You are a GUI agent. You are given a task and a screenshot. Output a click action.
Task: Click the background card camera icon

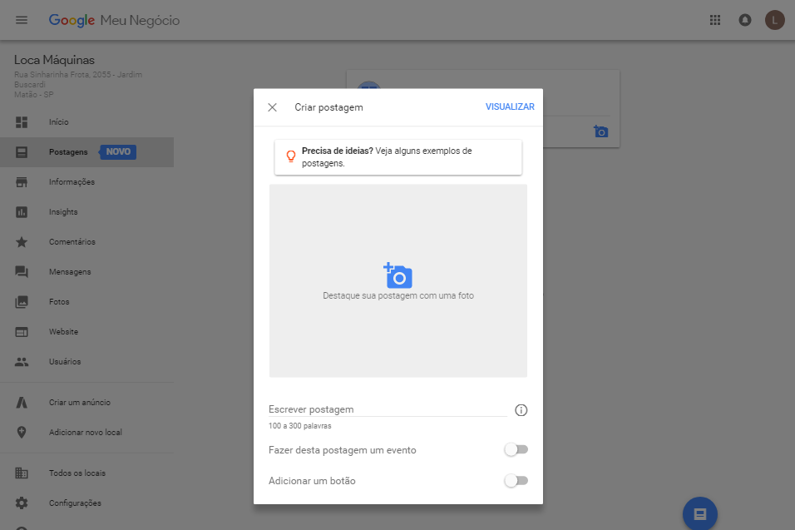[600, 131]
